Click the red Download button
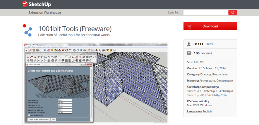 pyautogui.click(x=210, y=26)
